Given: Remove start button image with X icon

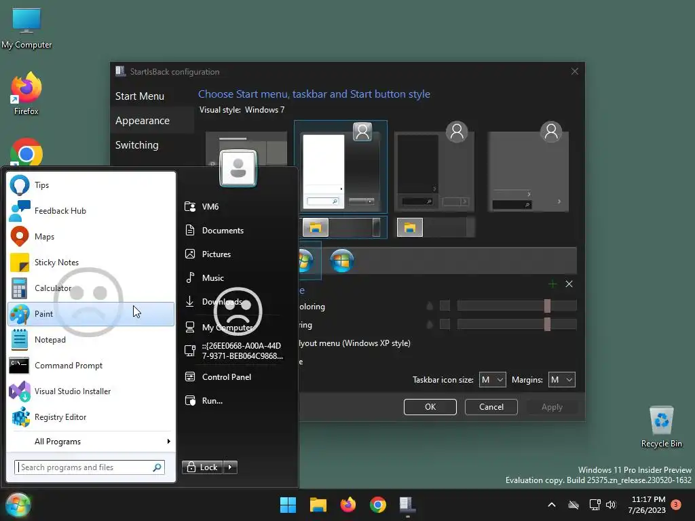Looking at the screenshot, I should tap(569, 284).
